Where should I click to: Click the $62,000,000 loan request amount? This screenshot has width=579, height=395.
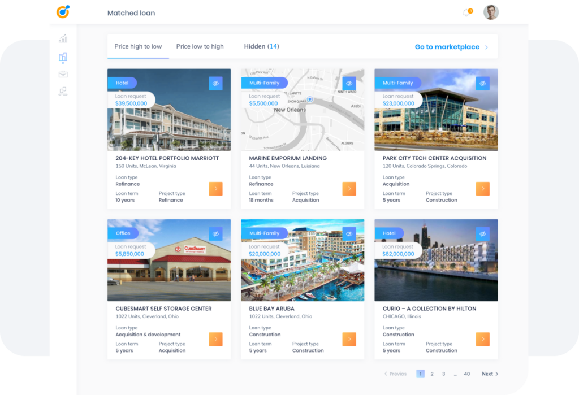[x=399, y=254]
